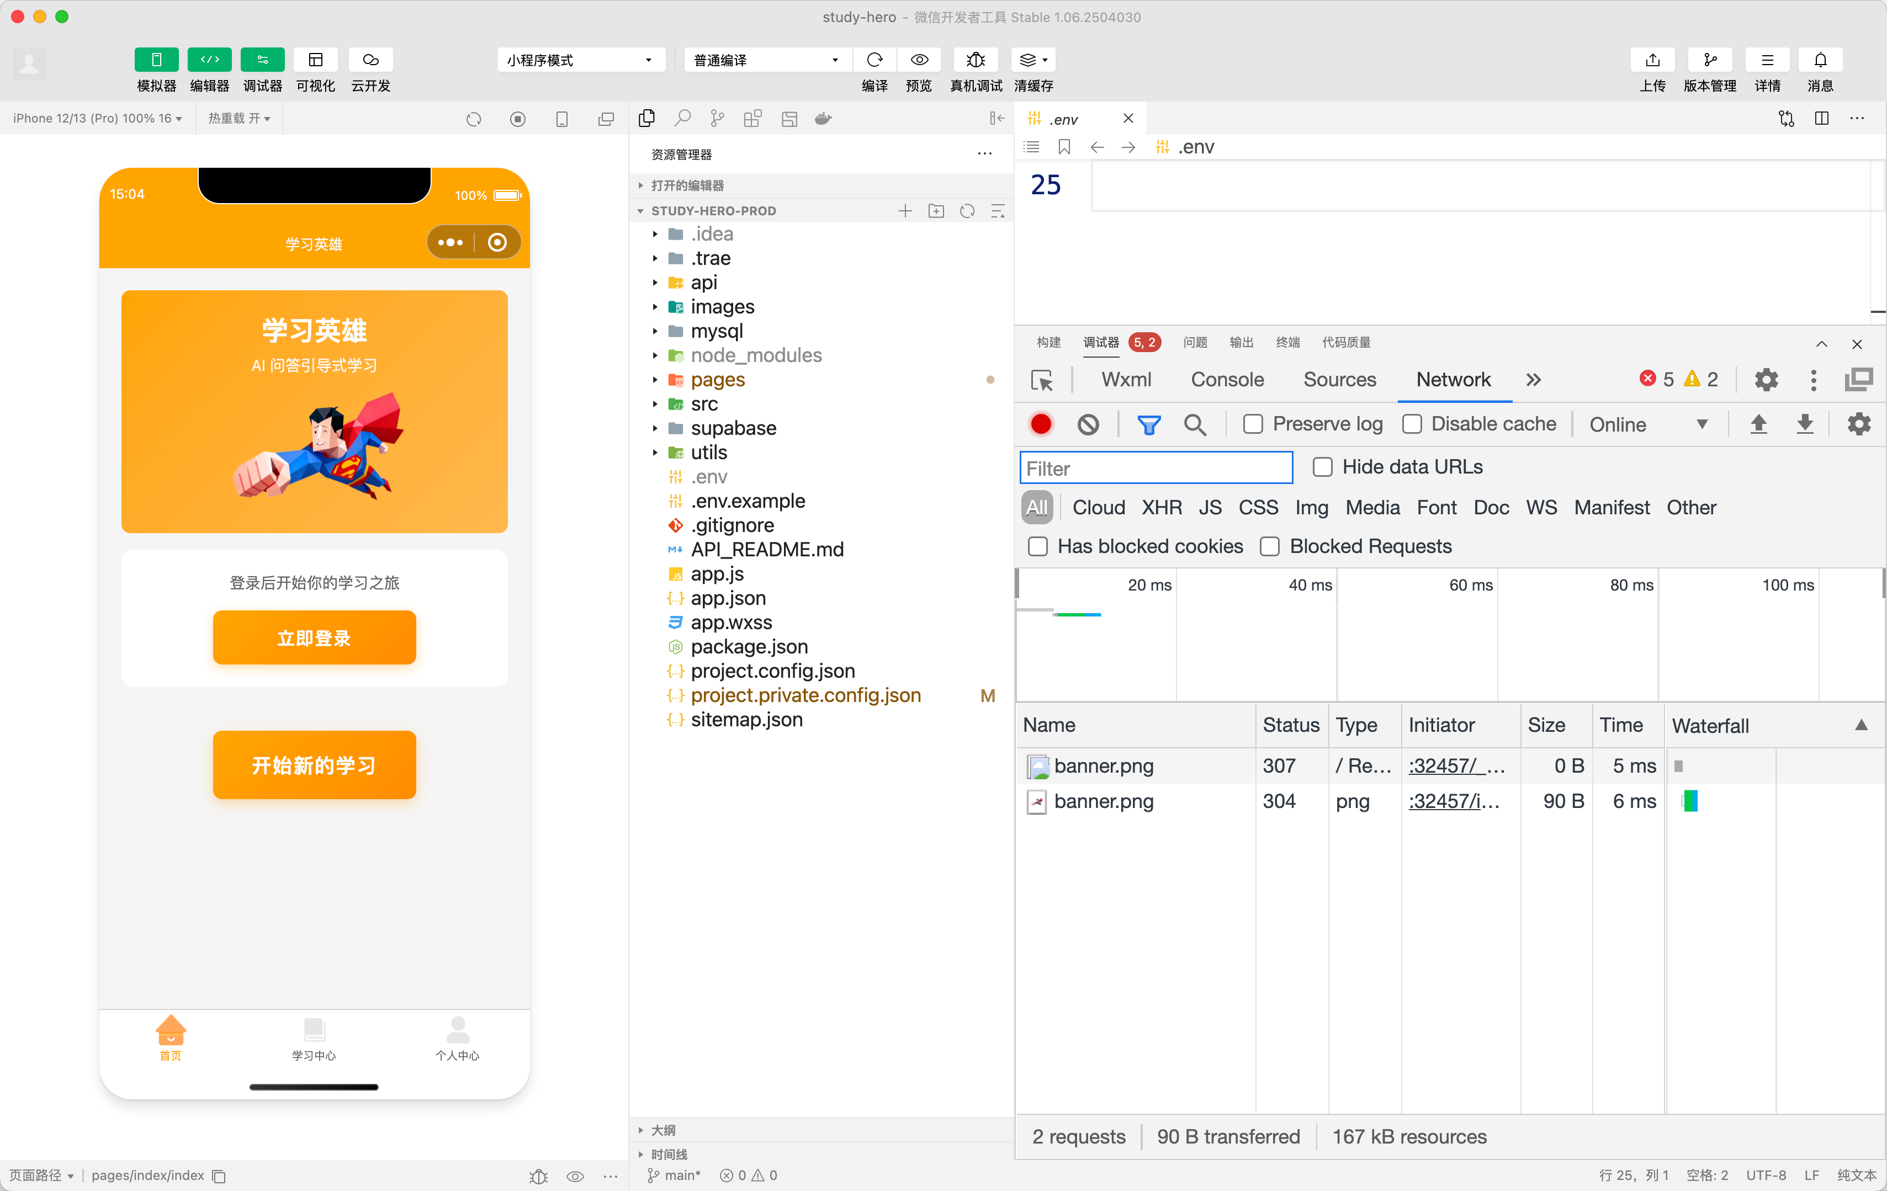Clear network log with the block icon
The width and height of the screenshot is (1887, 1191).
pos(1088,424)
